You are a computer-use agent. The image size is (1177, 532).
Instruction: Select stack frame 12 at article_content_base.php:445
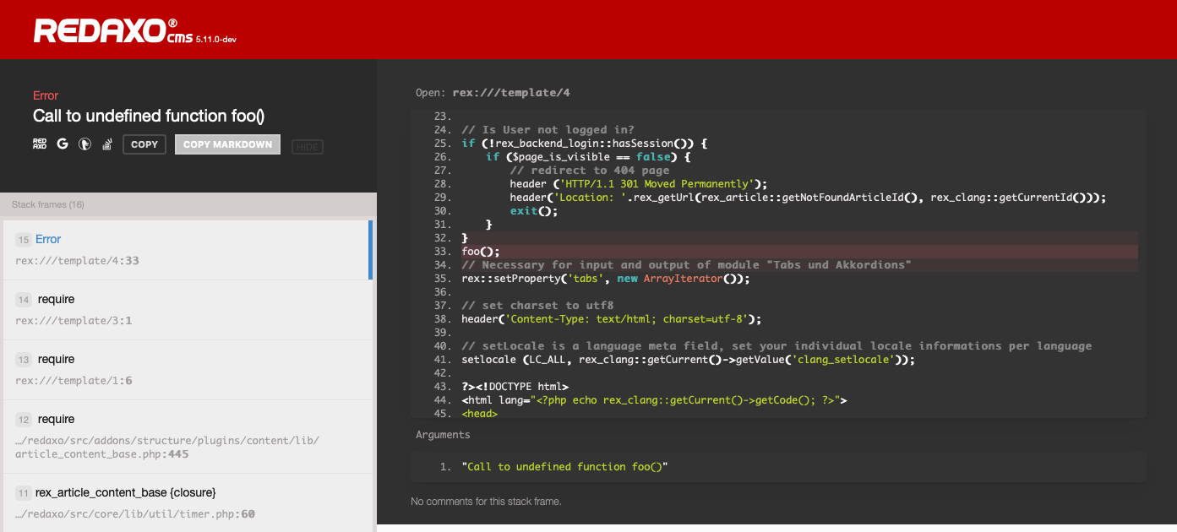(x=188, y=437)
